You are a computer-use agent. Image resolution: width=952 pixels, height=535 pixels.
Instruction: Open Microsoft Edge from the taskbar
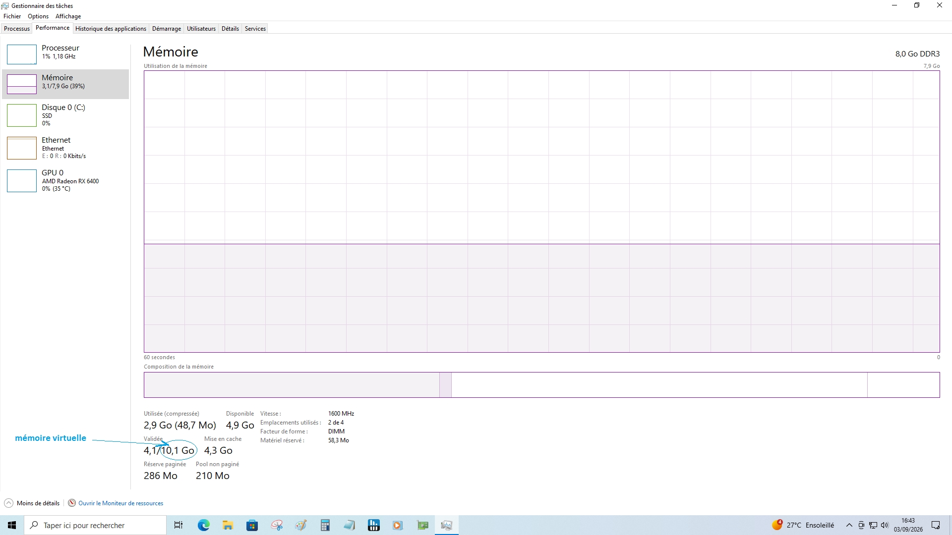click(203, 525)
